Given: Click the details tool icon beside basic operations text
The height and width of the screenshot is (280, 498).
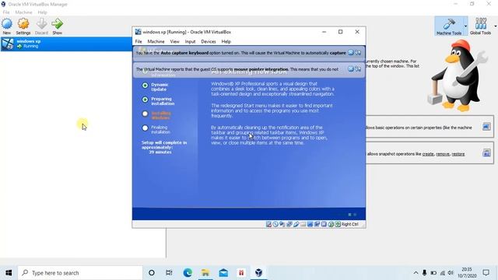Looking at the screenshot, I should (486, 127).
